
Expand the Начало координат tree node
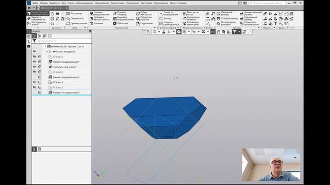47,51
